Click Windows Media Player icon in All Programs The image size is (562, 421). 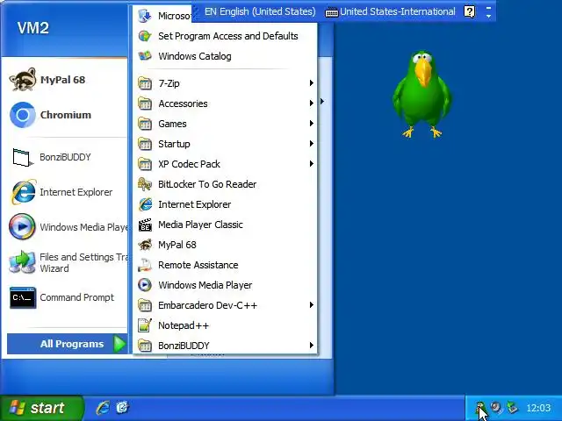(145, 285)
